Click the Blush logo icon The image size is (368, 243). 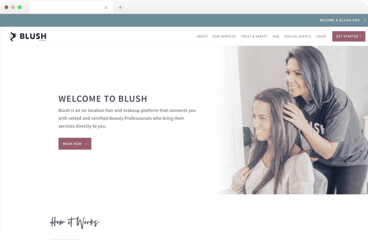12,37
